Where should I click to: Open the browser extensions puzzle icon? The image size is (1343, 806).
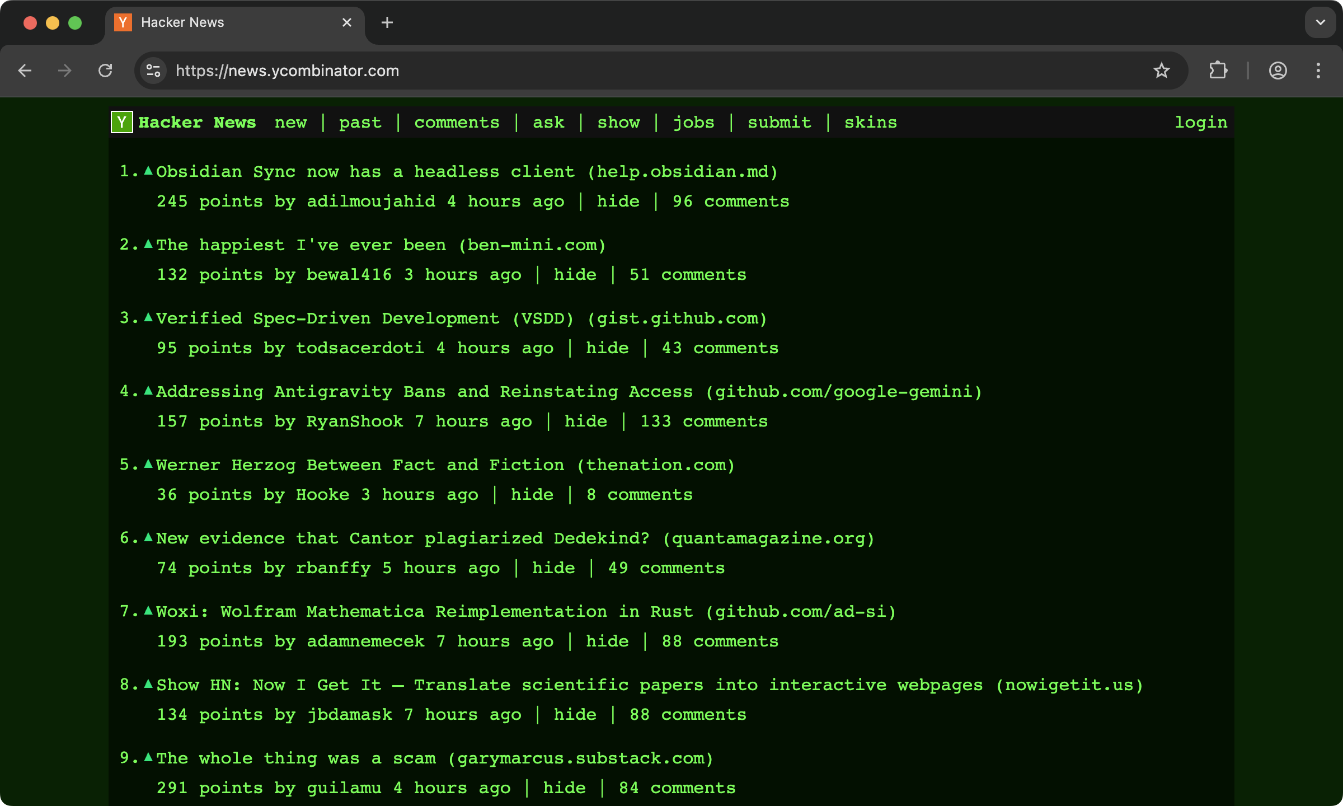1218,71
